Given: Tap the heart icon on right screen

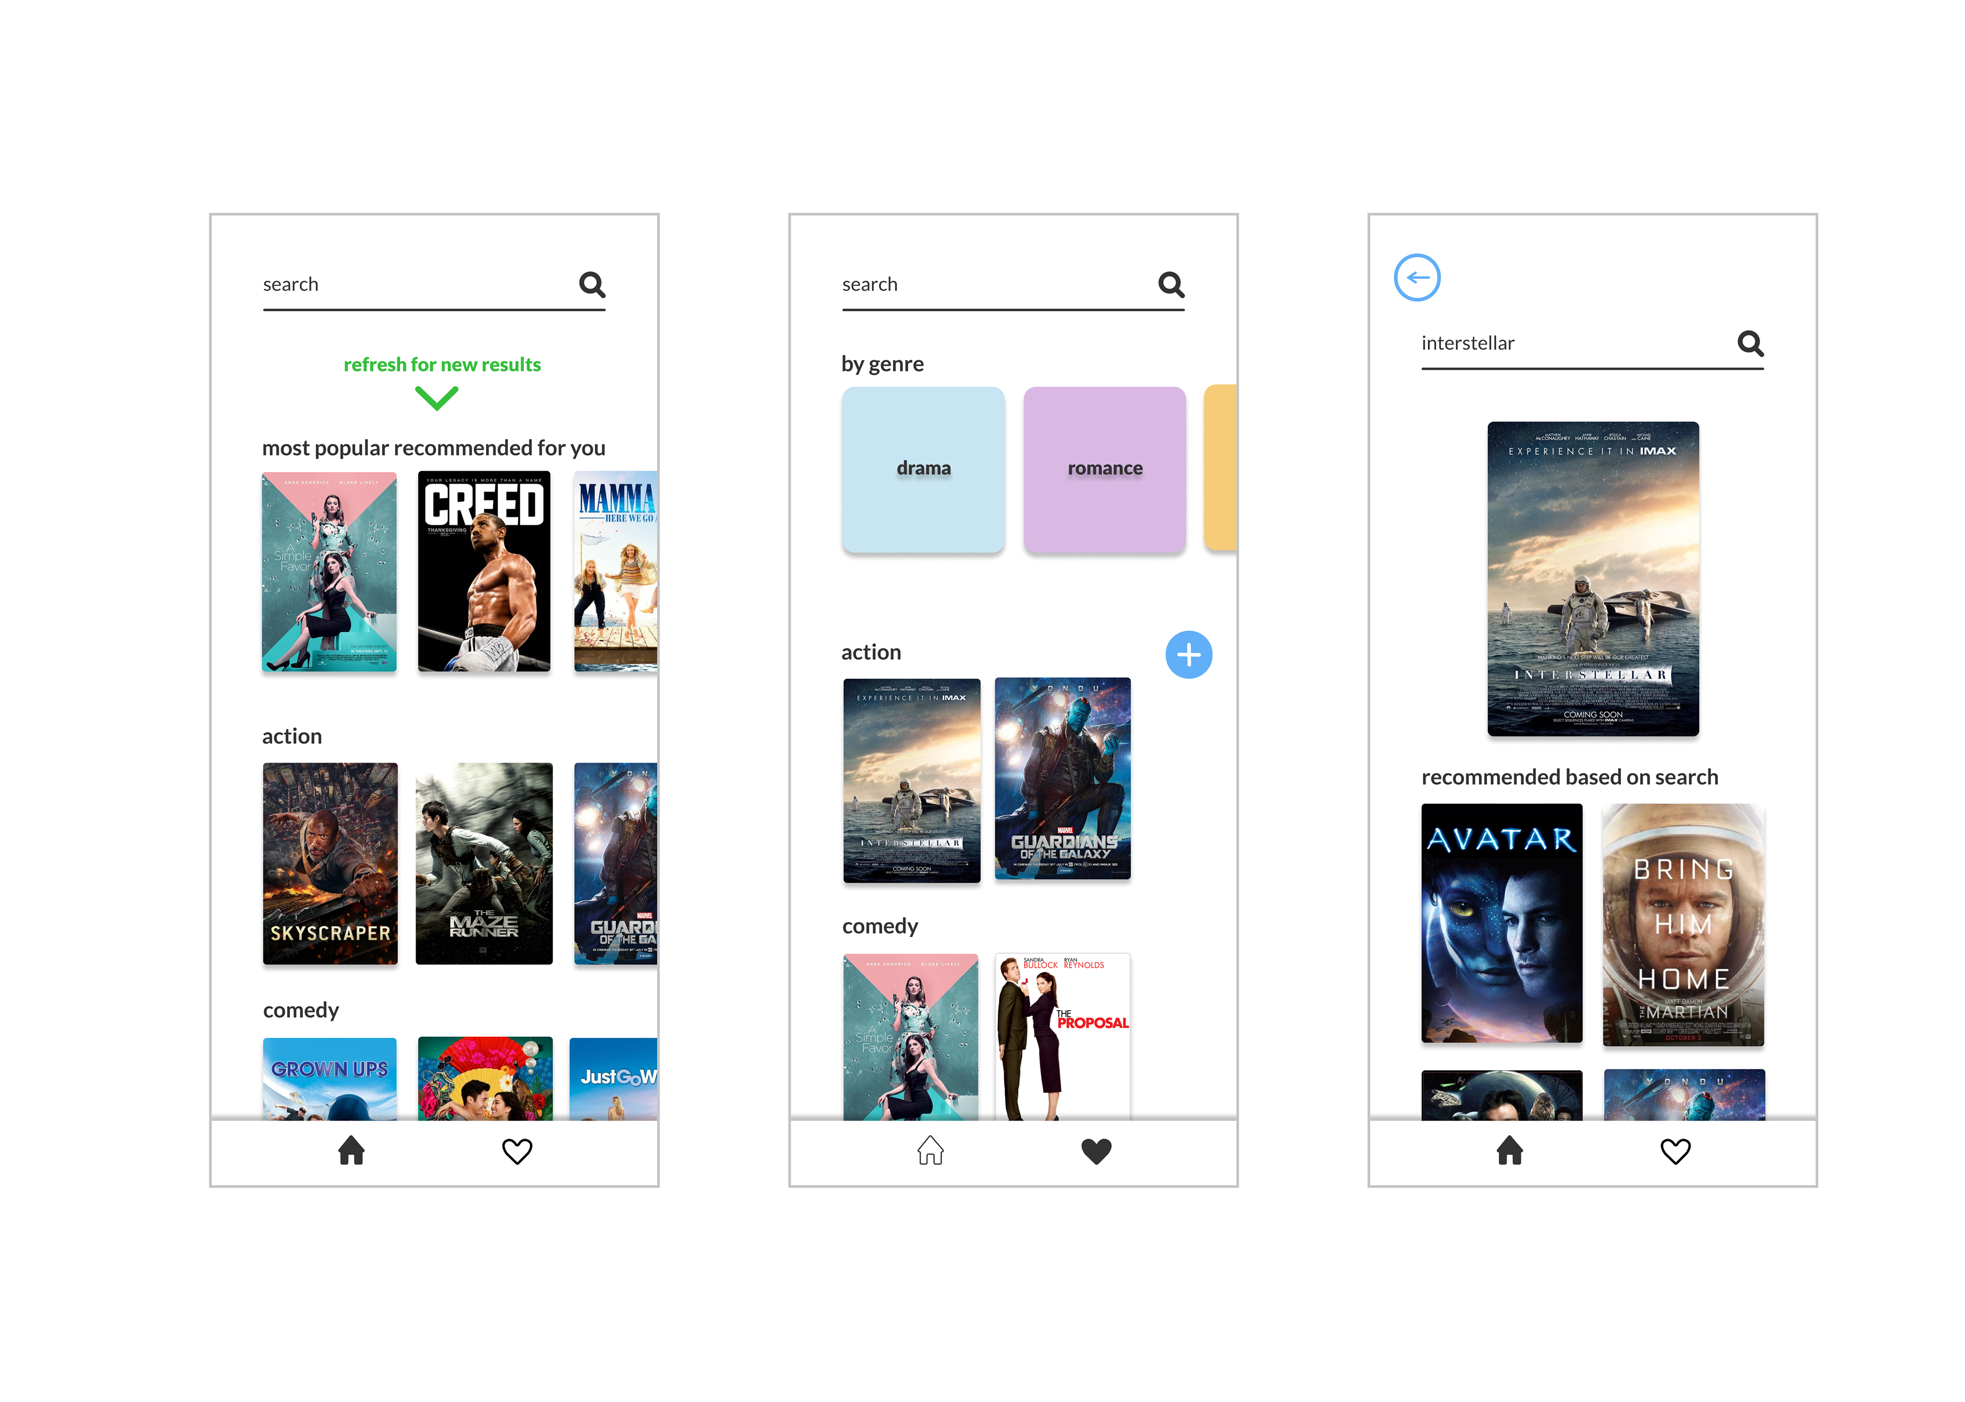Looking at the screenshot, I should click(x=1676, y=1151).
